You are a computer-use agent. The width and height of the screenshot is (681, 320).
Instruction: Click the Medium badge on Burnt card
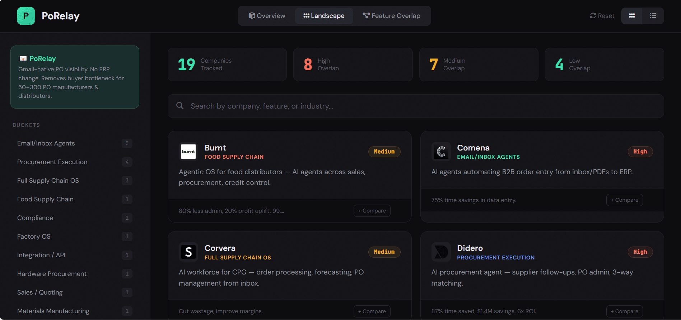pyautogui.click(x=384, y=152)
